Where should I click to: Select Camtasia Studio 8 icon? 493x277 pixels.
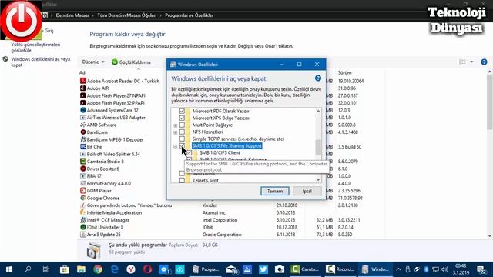tap(83, 162)
